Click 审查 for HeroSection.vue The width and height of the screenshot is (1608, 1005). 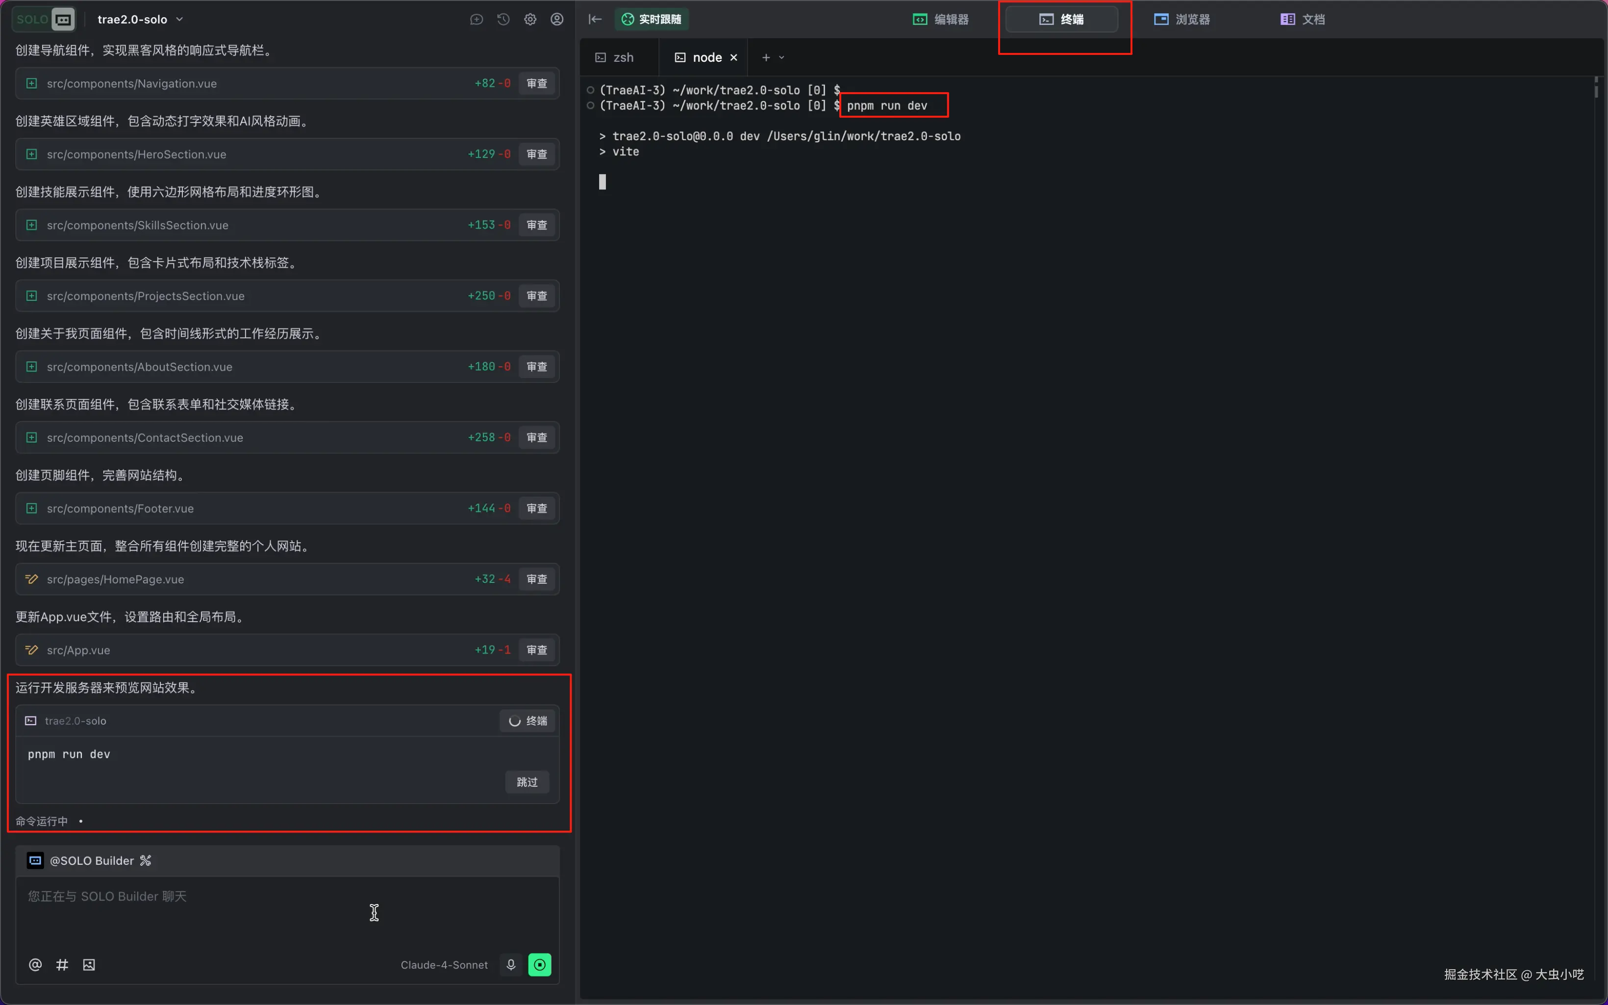tap(537, 154)
